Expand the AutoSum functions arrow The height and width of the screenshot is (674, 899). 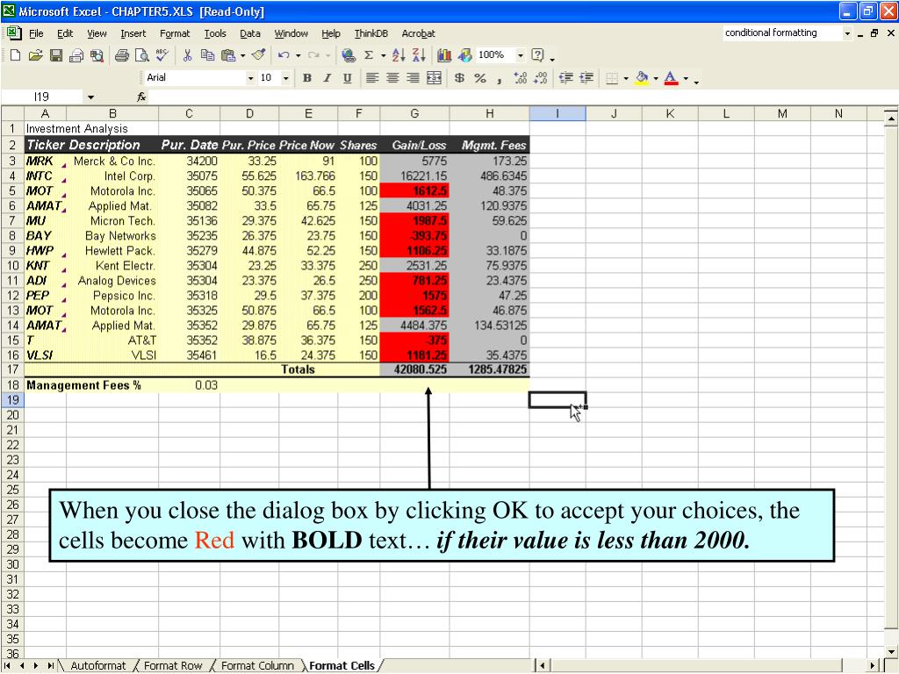click(x=383, y=55)
